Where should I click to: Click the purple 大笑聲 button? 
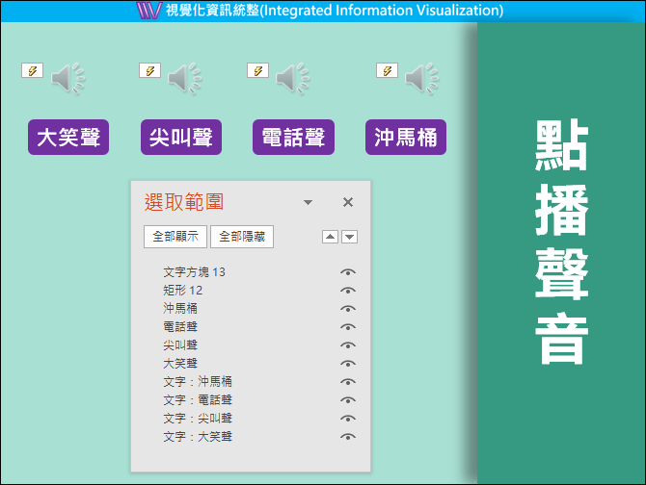coord(68,138)
